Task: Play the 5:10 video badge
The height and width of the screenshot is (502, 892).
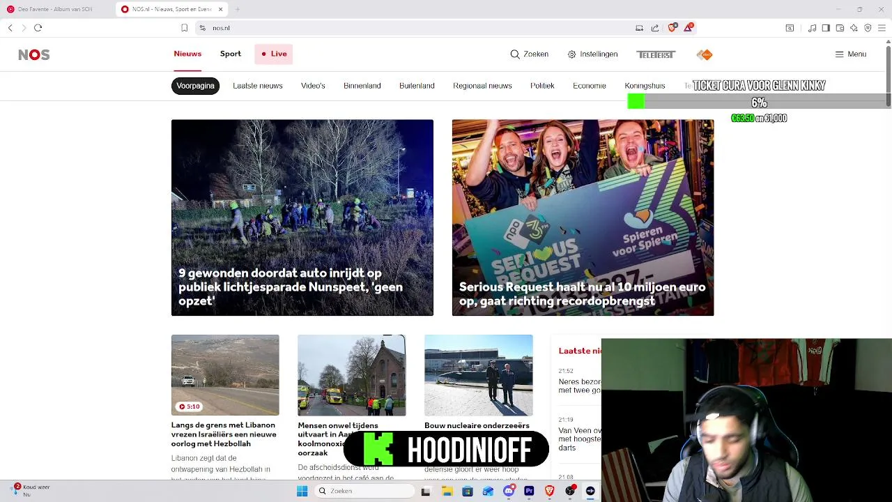Action: tap(189, 406)
